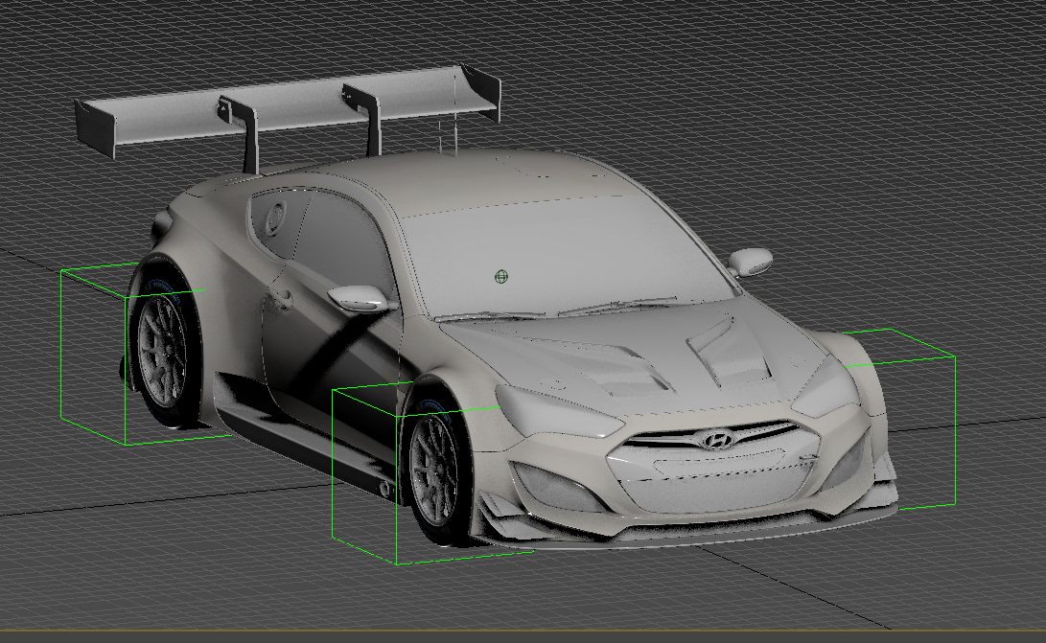Click the right endplate of the rear wing

tap(482, 96)
